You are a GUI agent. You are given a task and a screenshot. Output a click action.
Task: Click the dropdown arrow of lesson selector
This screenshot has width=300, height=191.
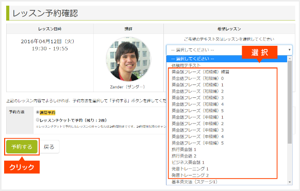click(290, 50)
